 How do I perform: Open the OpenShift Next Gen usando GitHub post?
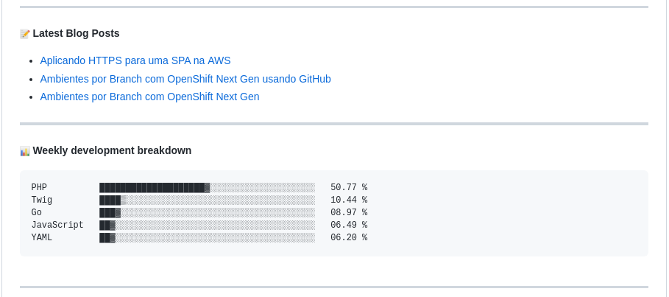click(185, 79)
